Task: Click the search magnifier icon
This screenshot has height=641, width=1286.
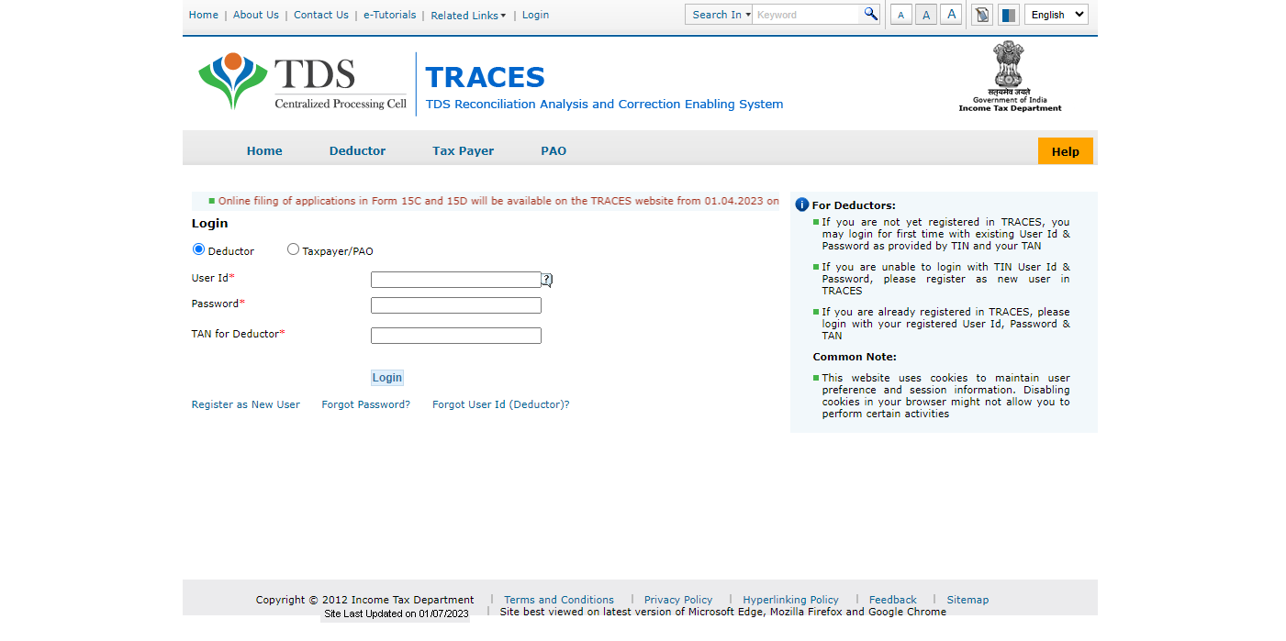Action: 869,14
